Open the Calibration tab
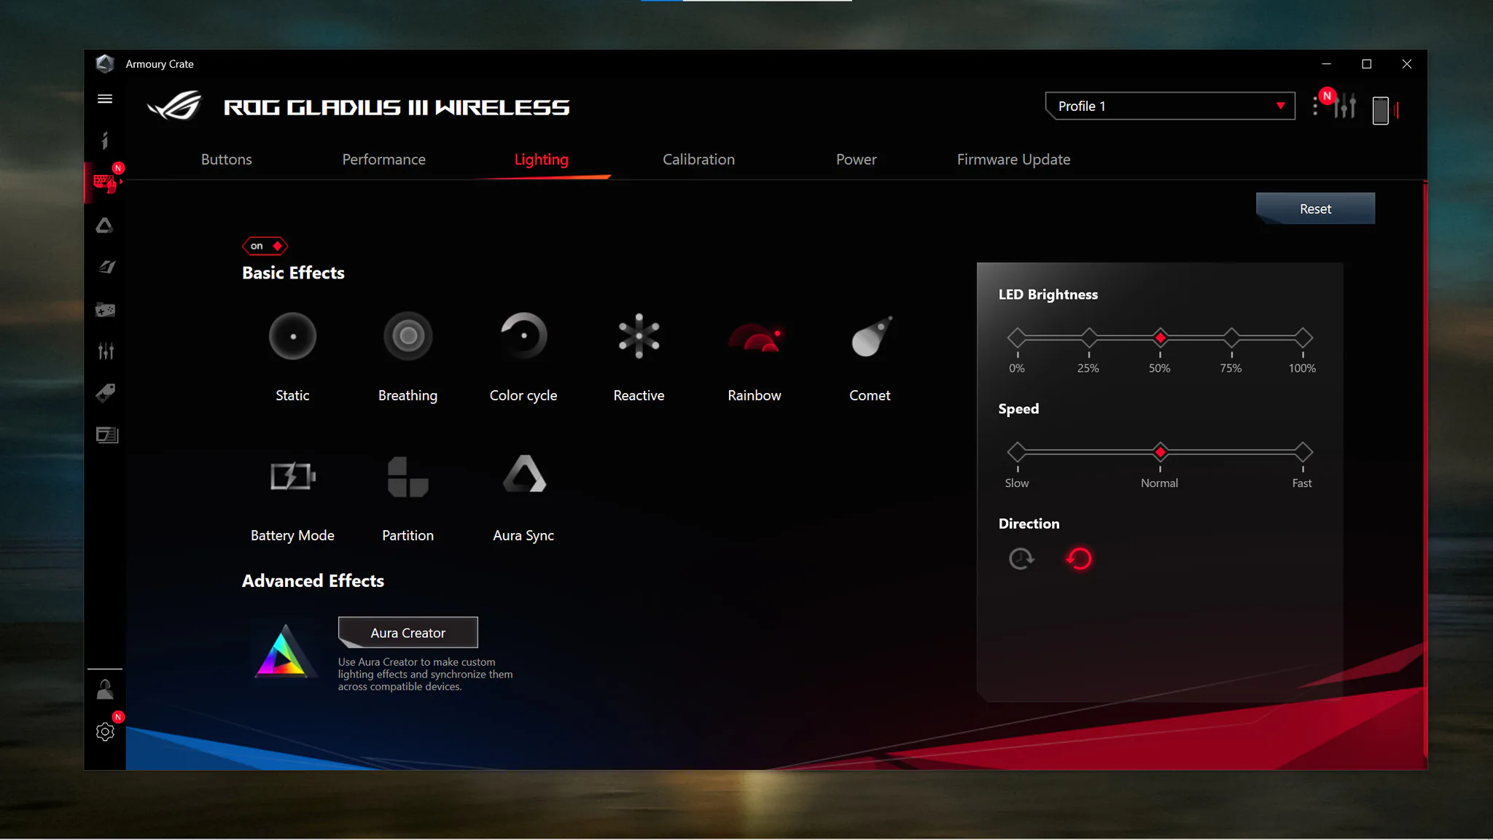The width and height of the screenshot is (1493, 840). (698, 159)
